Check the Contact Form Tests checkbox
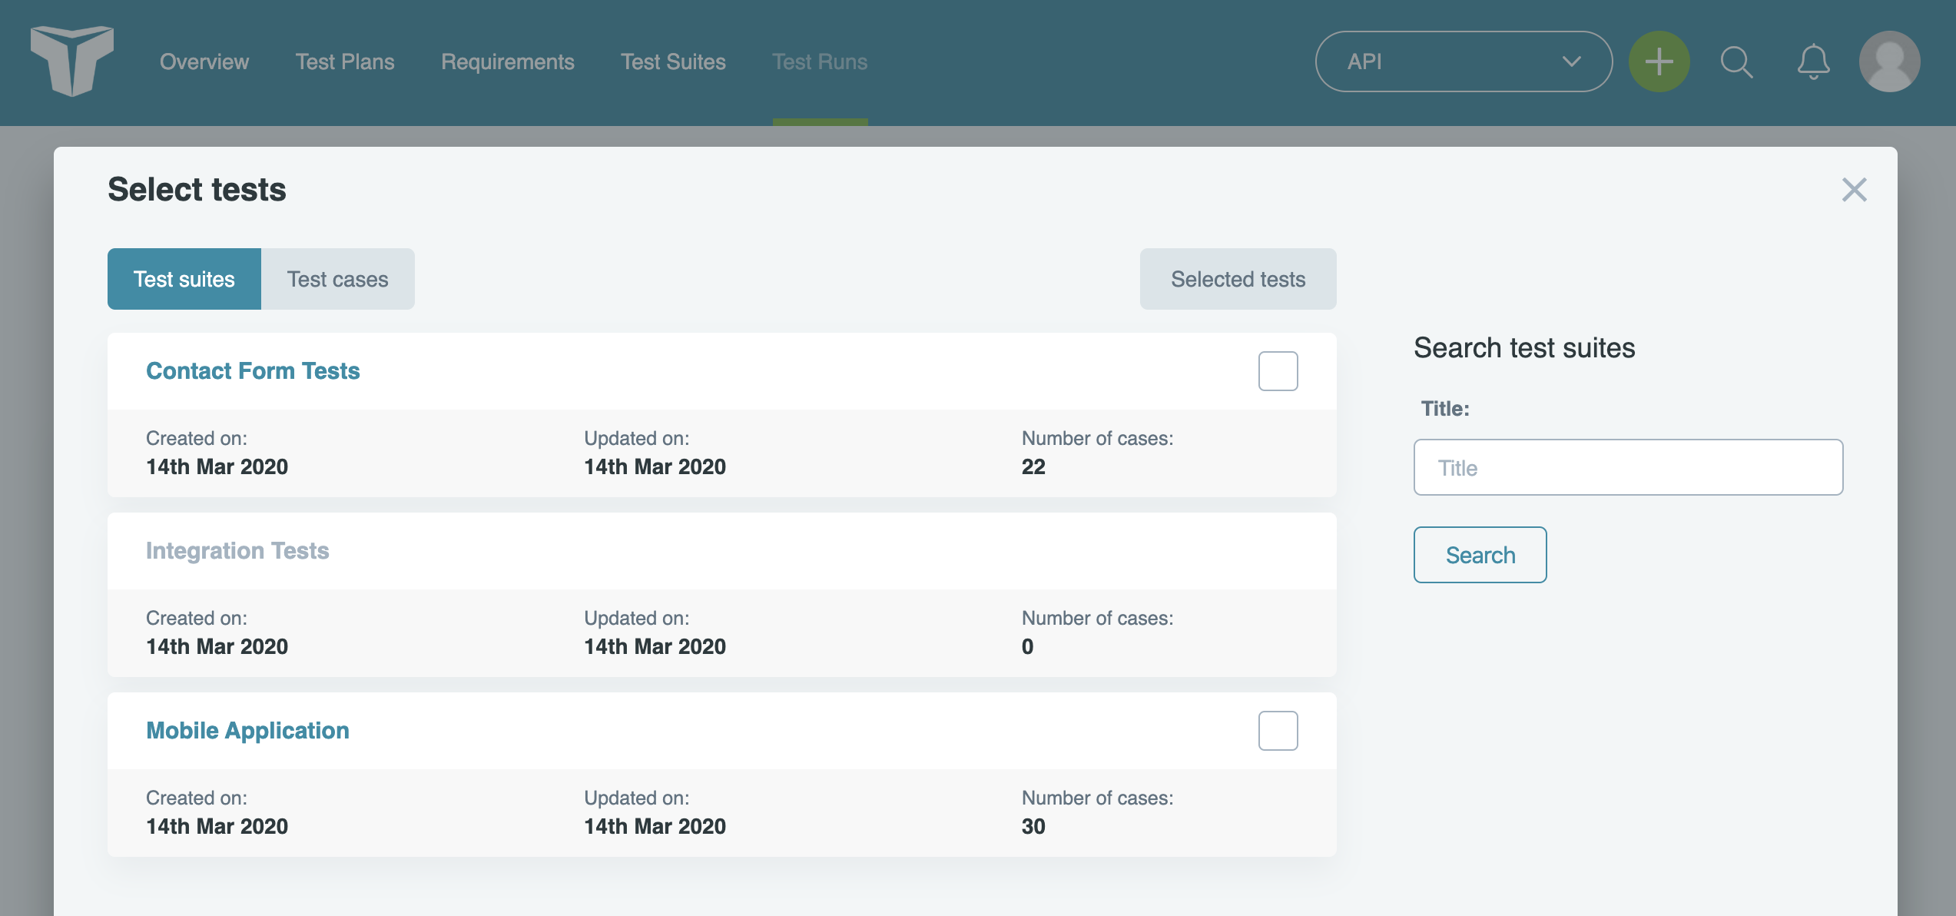The height and width of the screenshot is (916, 1956). click(1278, 371)
